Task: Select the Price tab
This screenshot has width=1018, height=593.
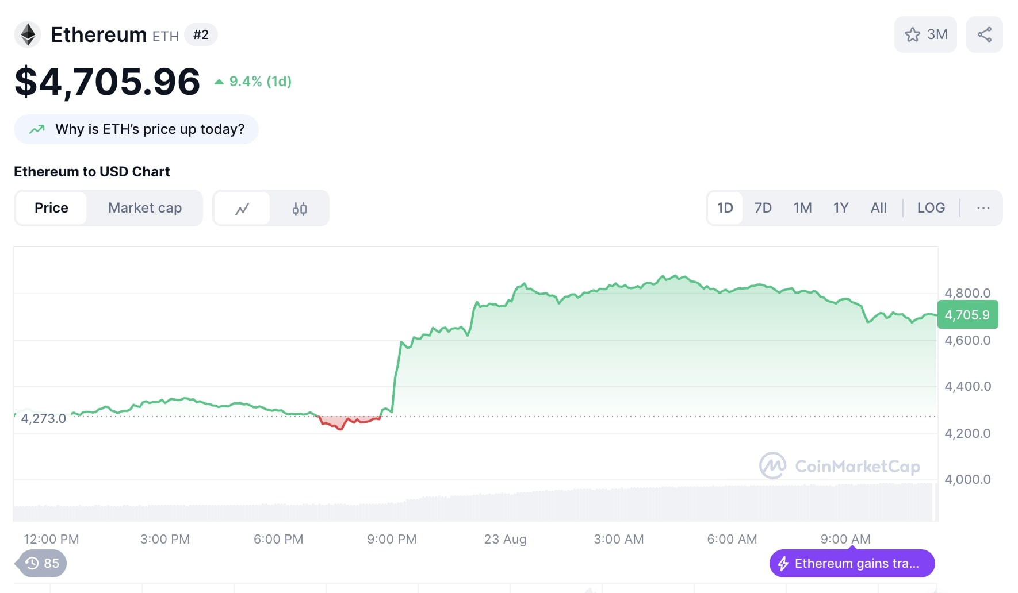Action: click(51, 208)
